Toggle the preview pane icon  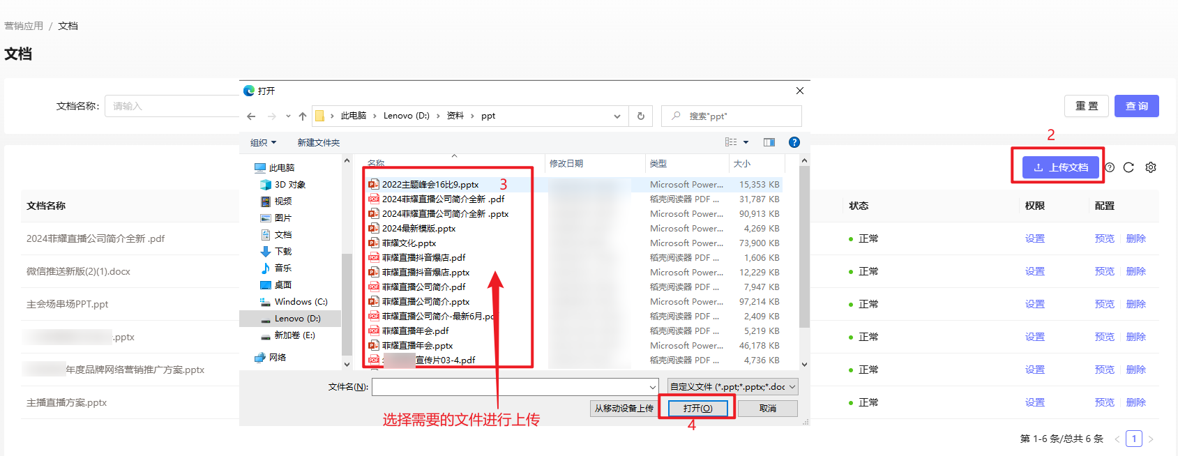click(x=769, y=142)
